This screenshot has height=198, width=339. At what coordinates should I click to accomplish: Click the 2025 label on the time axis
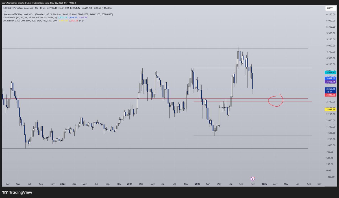coord(197,184)
